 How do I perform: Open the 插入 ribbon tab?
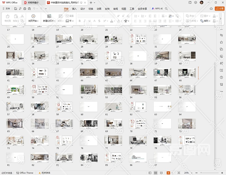(75, 9)
